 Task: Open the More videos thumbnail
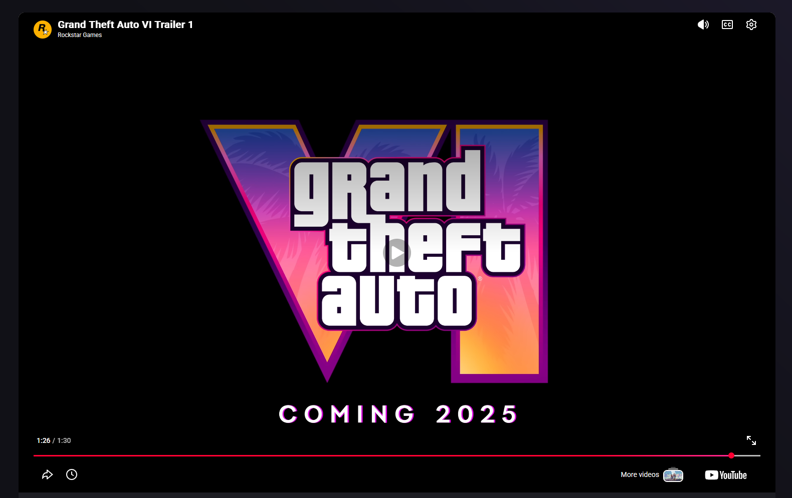tap(673, 474)
